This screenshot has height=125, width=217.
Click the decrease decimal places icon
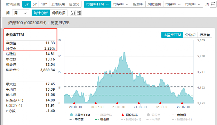[79, 13]
